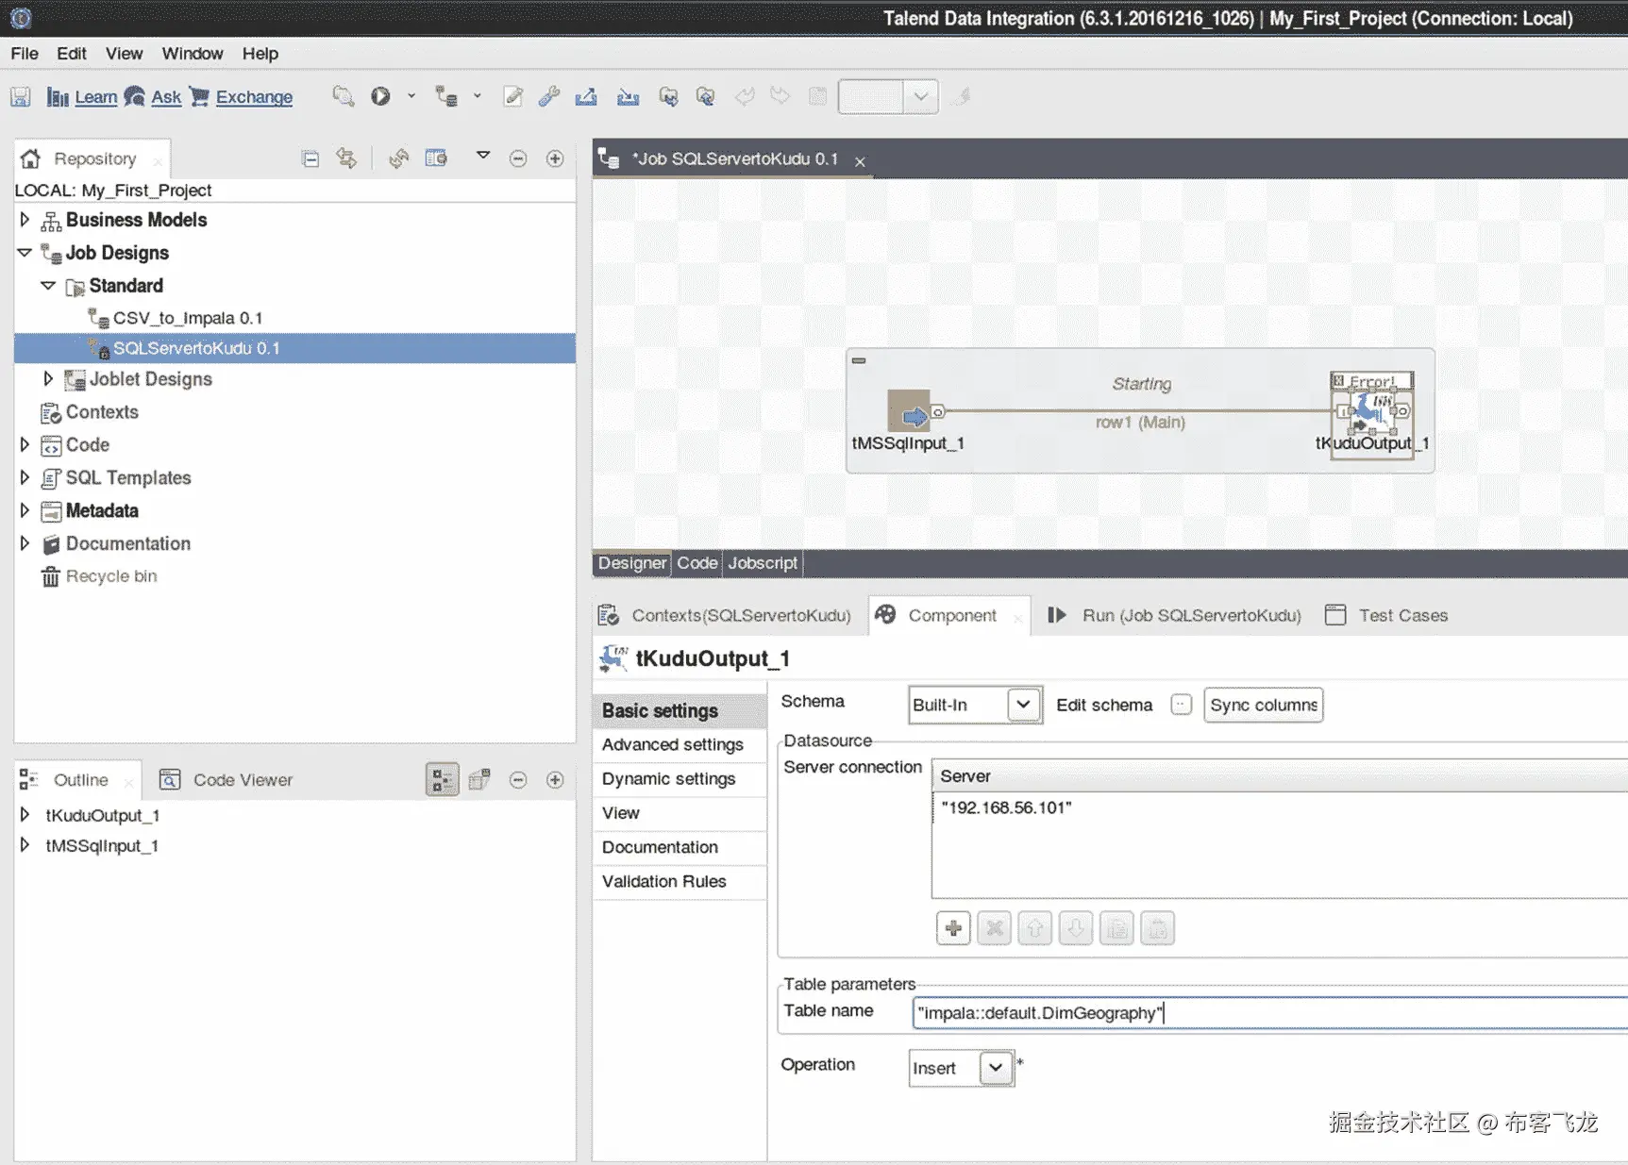The image size is (1628, 1165).
Task: Open the File menu
Action: pyautogui.click(x=25, y=54)
